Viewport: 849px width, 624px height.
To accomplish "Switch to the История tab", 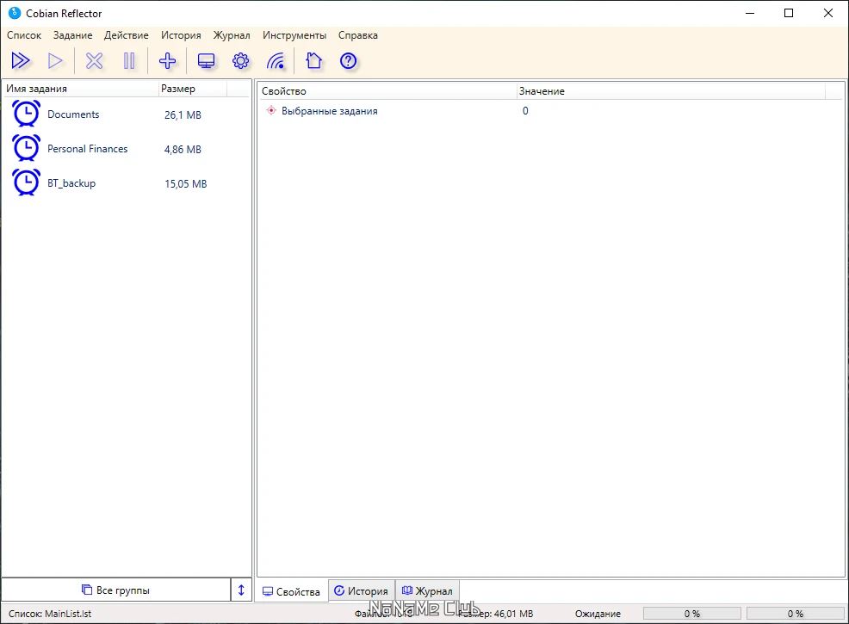I will coord(361,591).
